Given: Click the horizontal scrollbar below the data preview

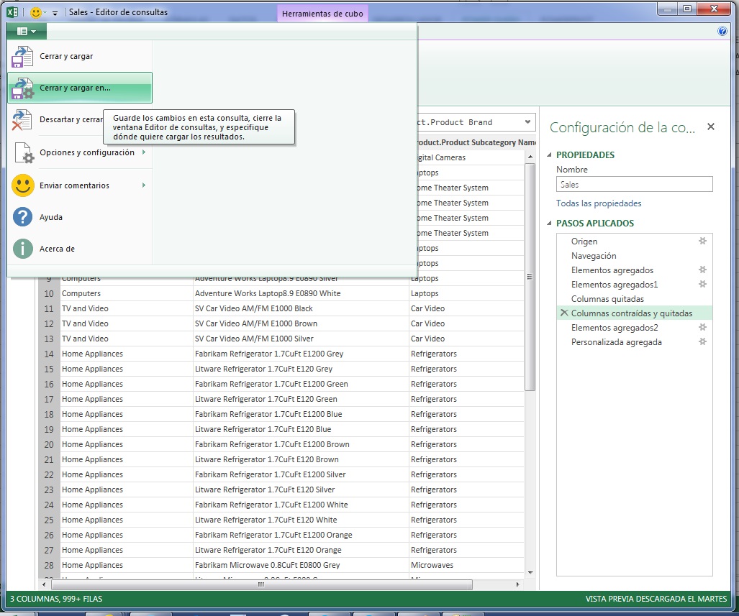Looking at the screenshot, I should tap(260, 586).
